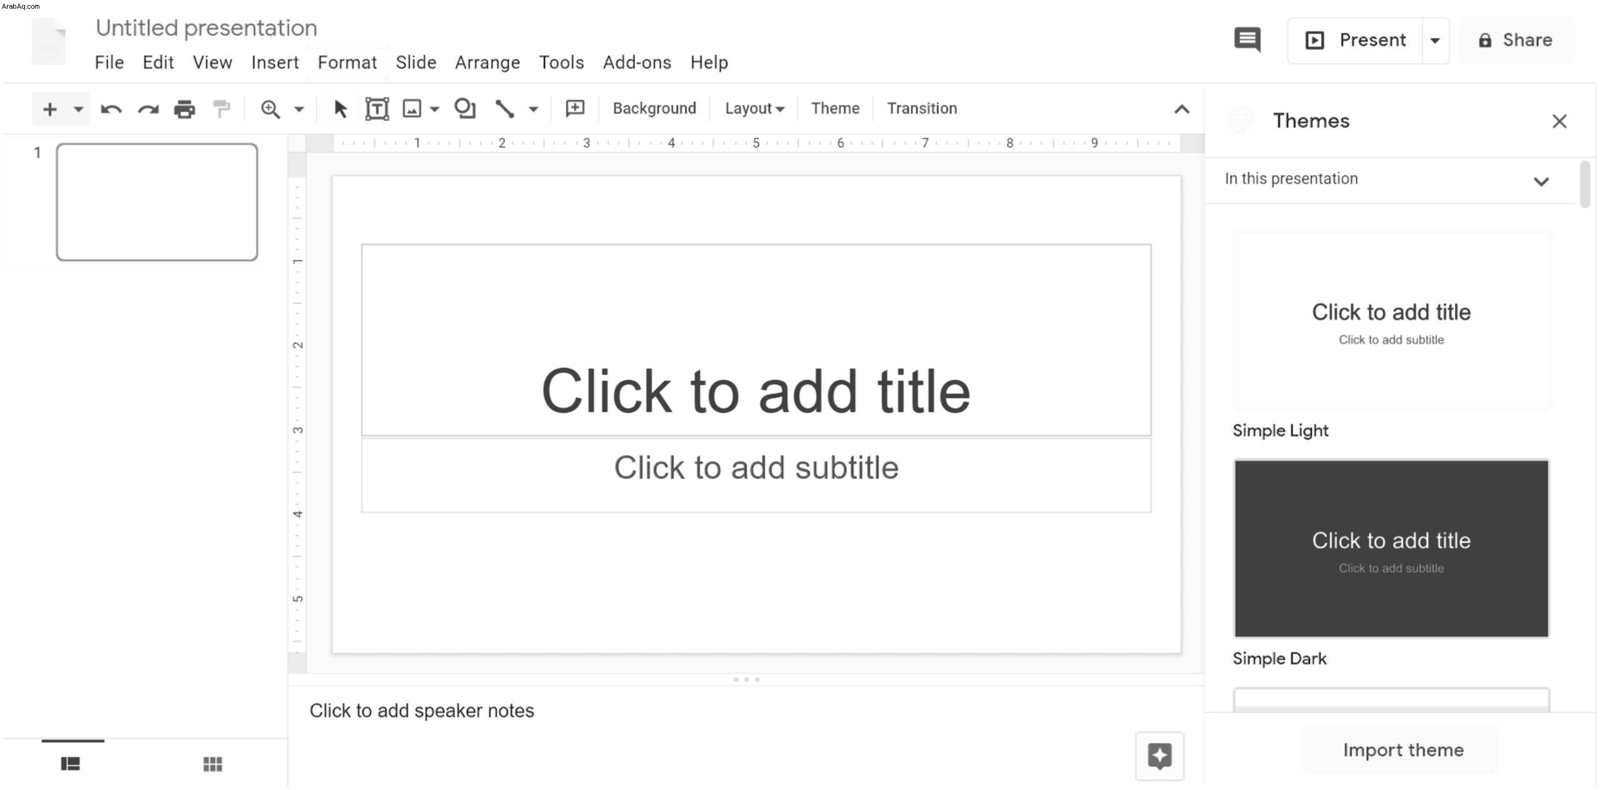Expand the insert image dropdown arrow
This screenshot has height=790, width=1600.
[x=435, y=109]
